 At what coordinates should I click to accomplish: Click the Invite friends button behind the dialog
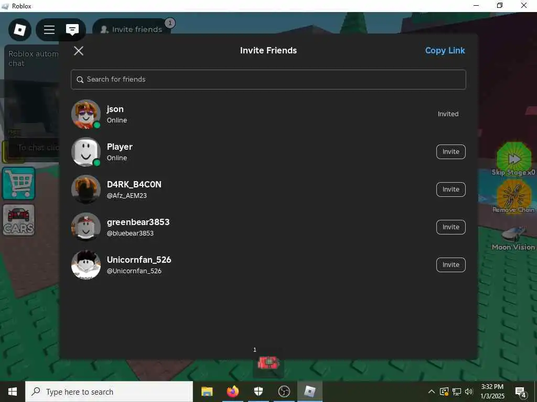pyautogui.click(x=132, y=30)
